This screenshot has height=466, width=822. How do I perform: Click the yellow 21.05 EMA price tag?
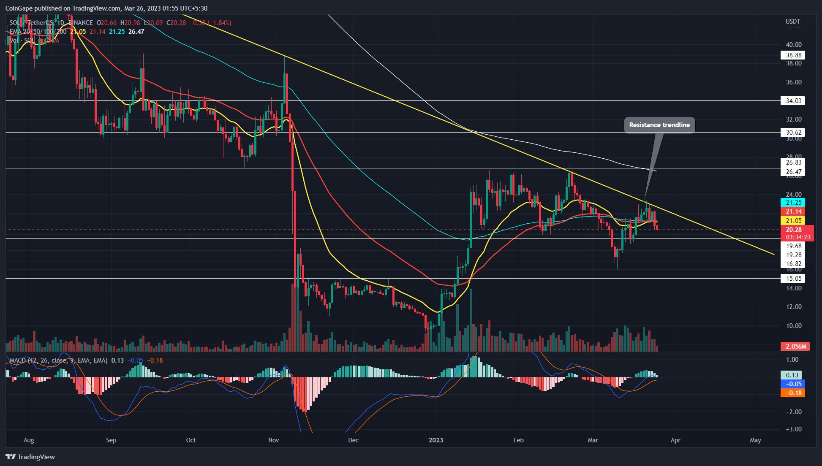793,221
